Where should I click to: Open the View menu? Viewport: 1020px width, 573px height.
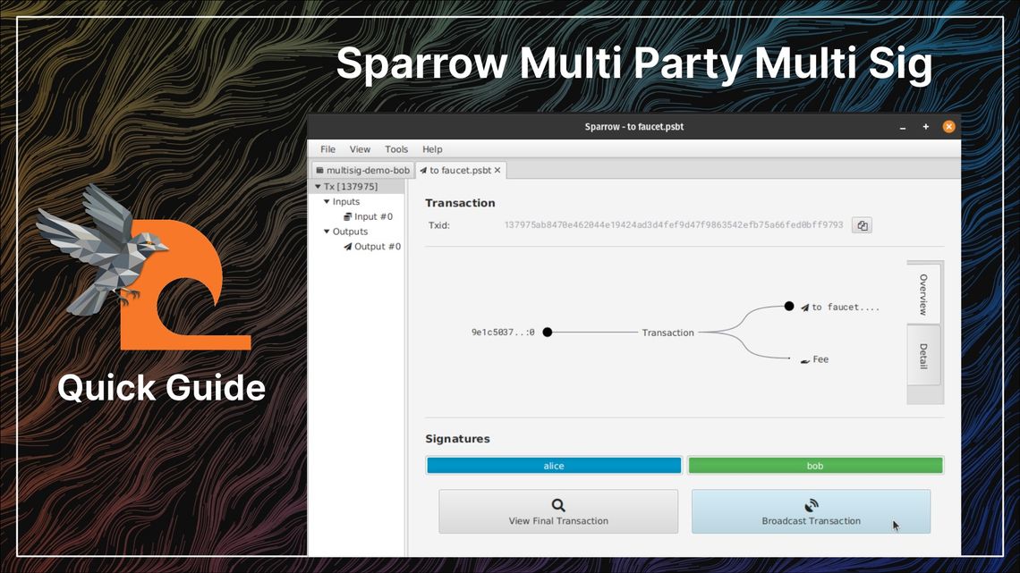(360, 149)
